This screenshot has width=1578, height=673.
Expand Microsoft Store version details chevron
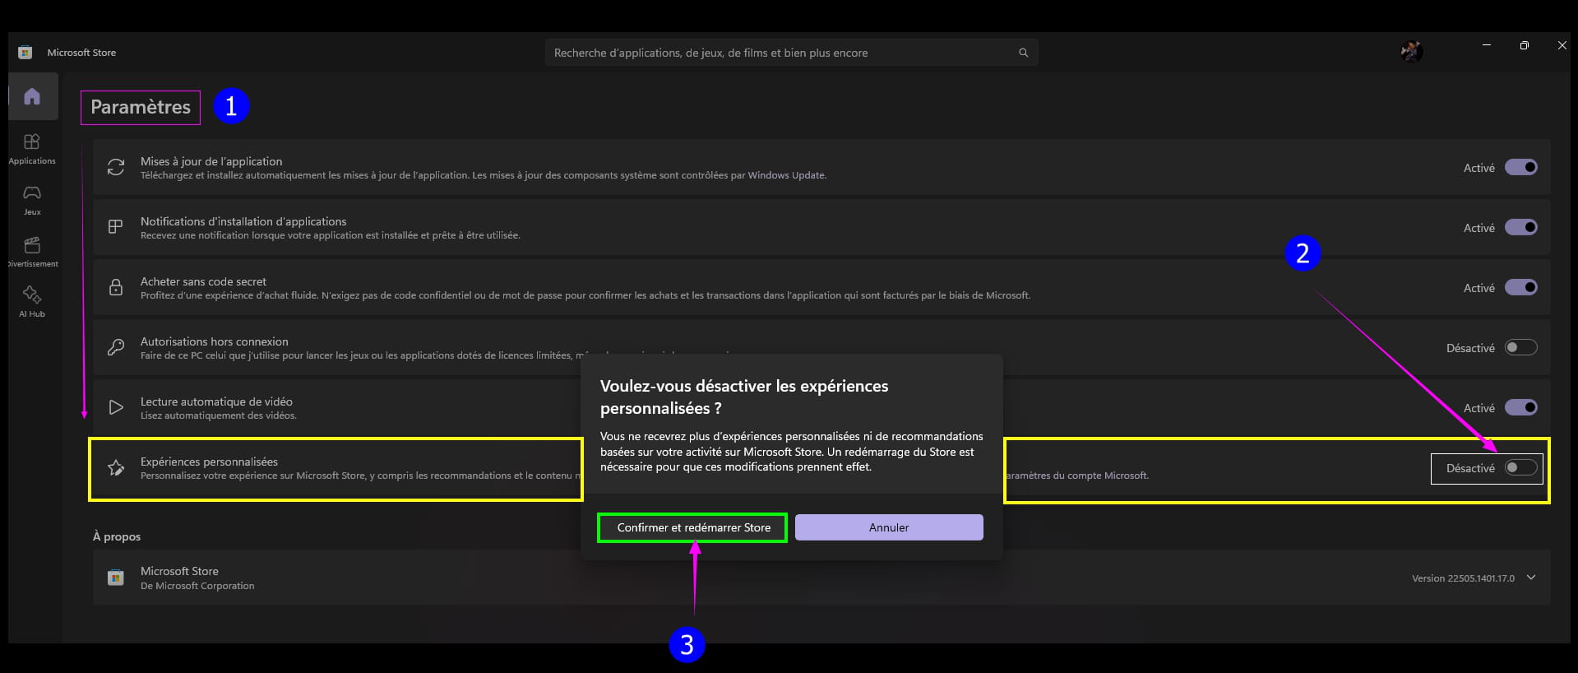click(1531, 578)
